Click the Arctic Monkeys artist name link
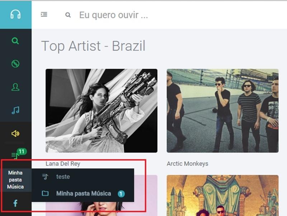The width and height of the screenshot is (287, 216). click(x=187, y=164)
